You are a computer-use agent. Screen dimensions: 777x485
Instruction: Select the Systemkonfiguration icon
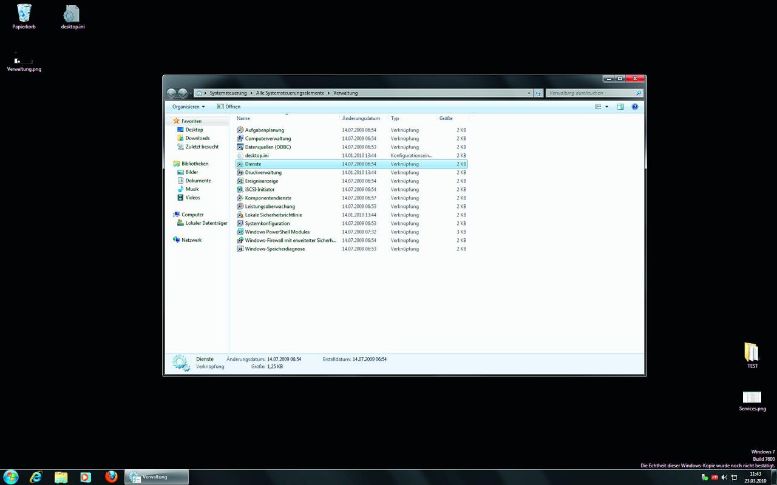(240, 223)
